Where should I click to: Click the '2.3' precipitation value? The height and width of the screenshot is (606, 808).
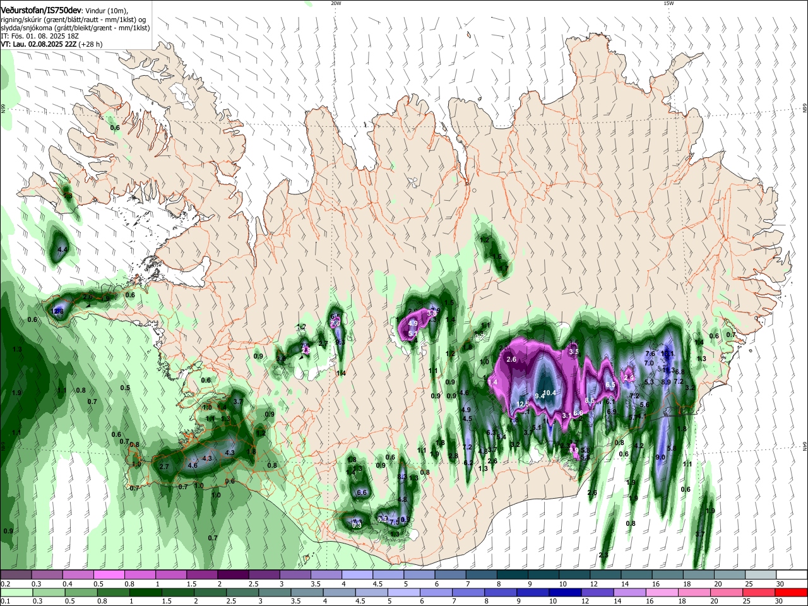pos(603,555)
